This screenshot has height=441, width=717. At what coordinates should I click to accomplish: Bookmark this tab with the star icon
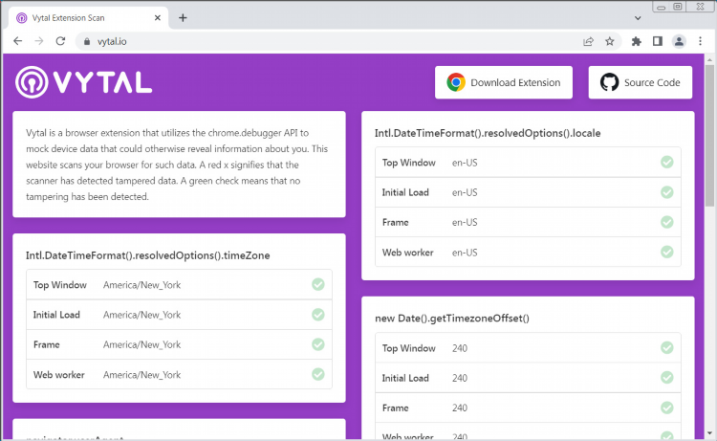[610, 42]
